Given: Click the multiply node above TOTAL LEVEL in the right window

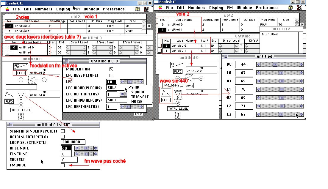Looking at the screenshot, I should click(x=178, y=103).
